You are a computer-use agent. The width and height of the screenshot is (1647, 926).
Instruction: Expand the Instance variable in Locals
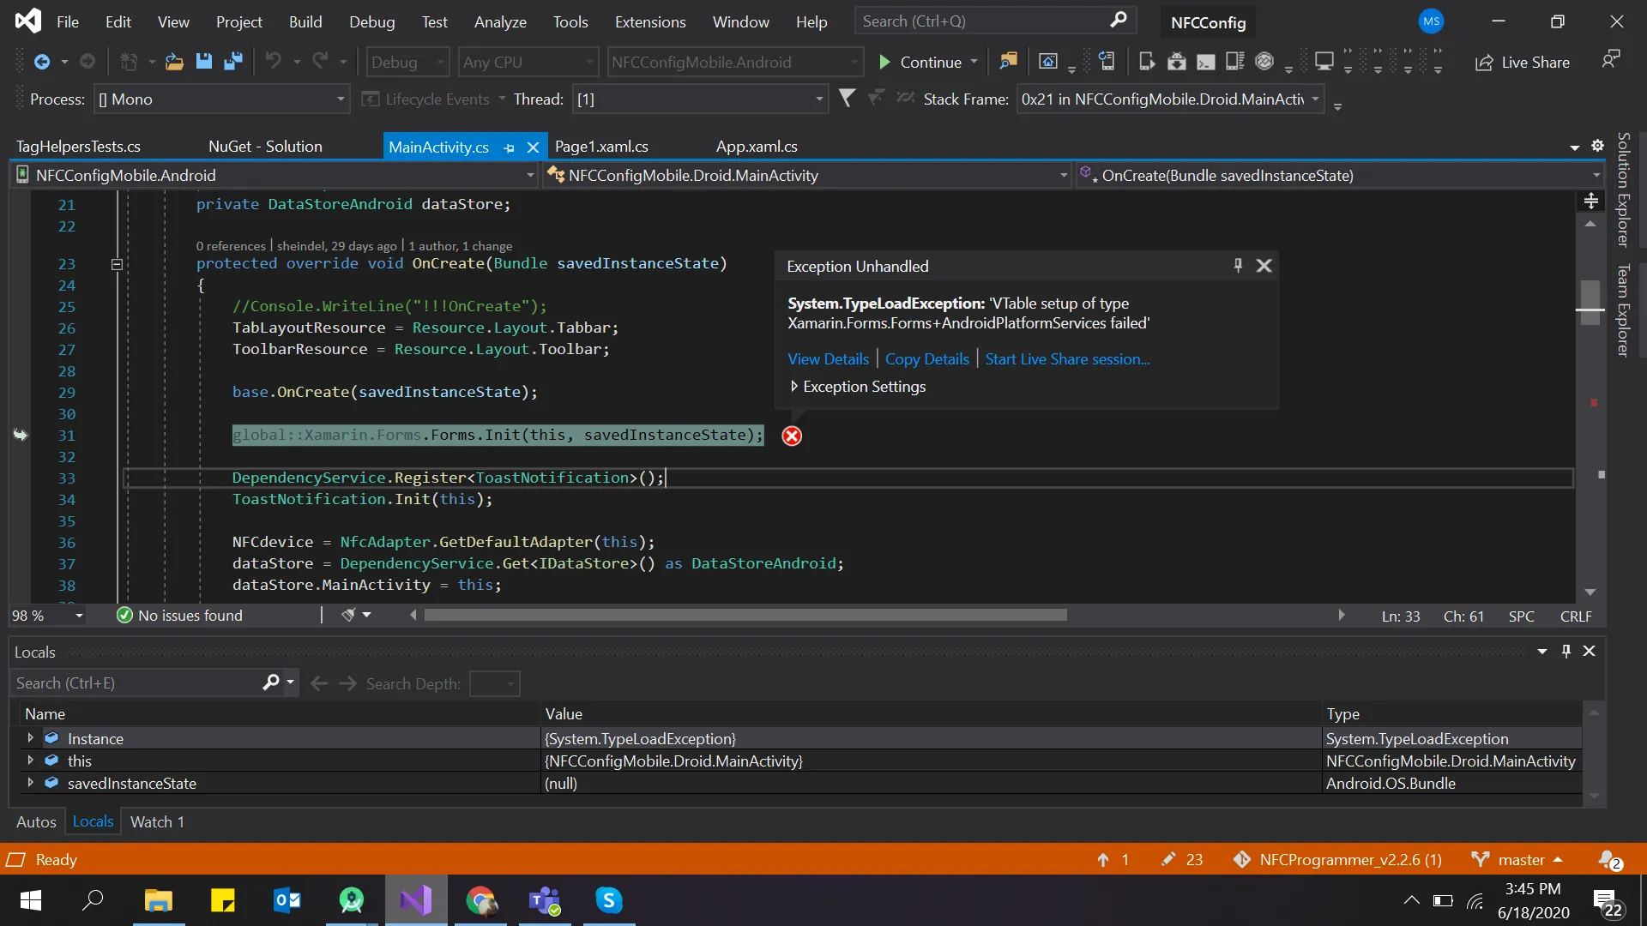click(x=31, y=738)
